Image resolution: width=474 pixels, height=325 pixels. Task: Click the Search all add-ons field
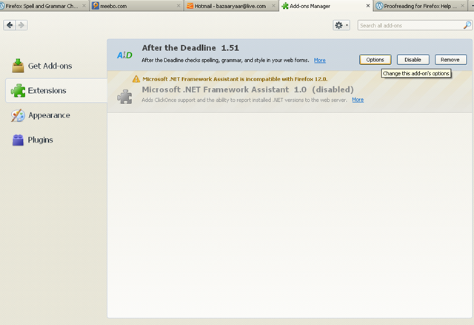pos(415,25)
